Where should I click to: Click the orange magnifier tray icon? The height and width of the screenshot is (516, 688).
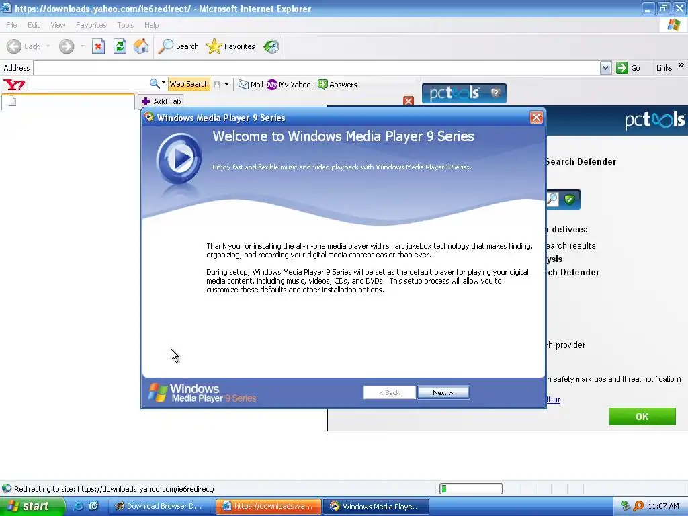point(638,506)
